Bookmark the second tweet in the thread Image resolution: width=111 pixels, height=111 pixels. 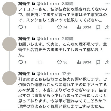click(98, 62)
